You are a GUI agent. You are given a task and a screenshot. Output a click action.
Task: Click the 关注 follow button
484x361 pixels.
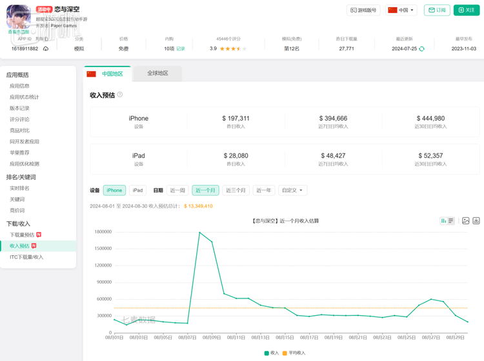467,10
